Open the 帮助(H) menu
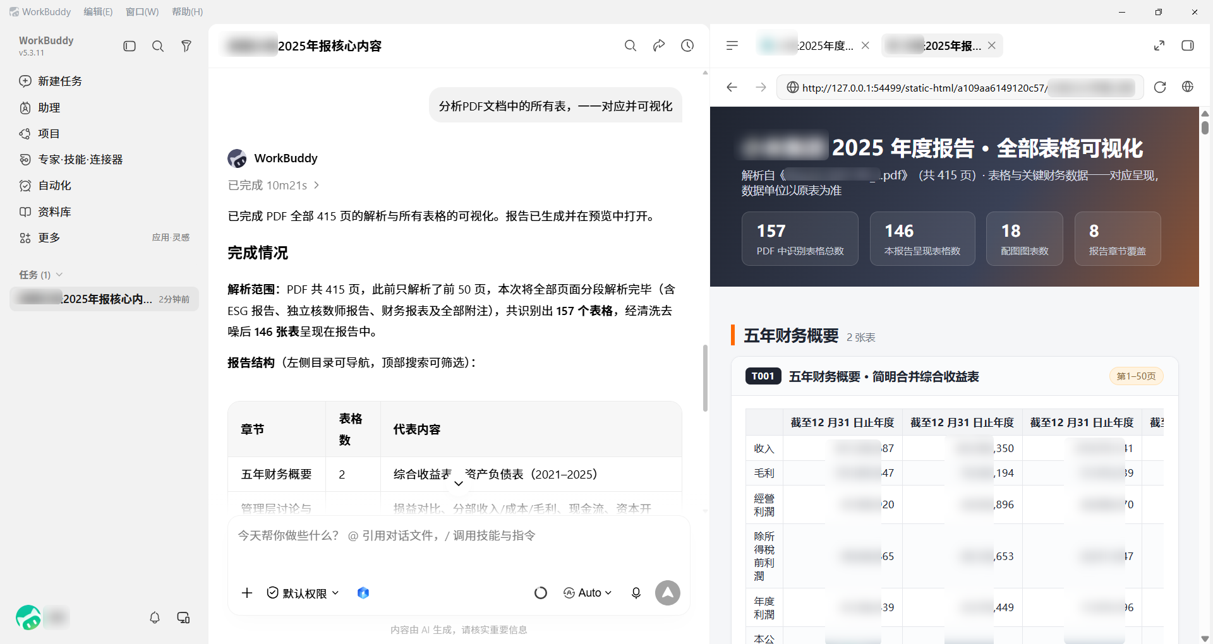This screenshot has width=1213, height=644. pyautogui.click(x=188, y=11)
